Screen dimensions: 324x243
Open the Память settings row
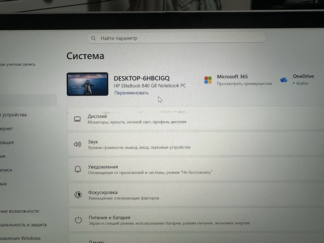(196, 238)
